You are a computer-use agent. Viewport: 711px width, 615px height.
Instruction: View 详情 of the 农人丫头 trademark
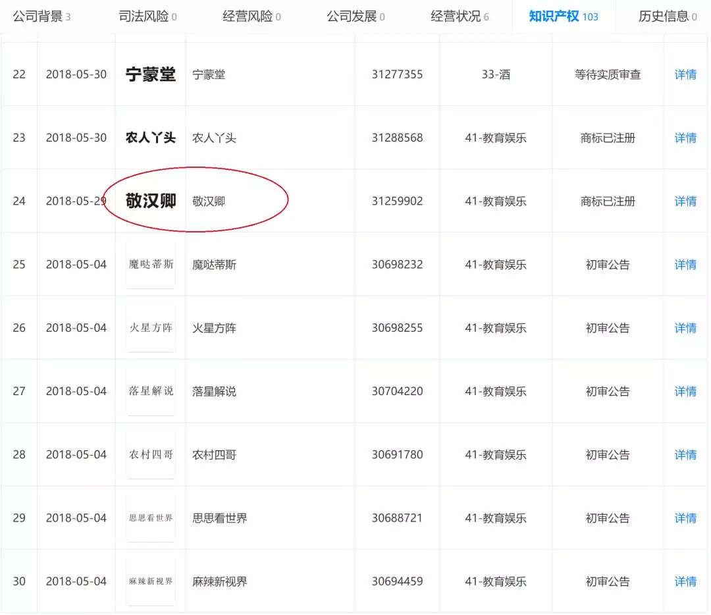[x=685, y=138]
